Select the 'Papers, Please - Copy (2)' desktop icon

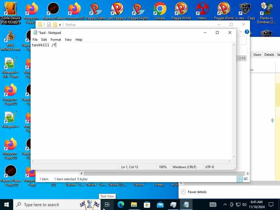click(11, 176)
